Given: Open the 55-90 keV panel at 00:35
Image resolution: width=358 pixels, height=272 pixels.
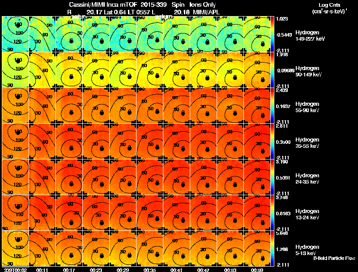Looking at the screenshot, I should (149, 105).
